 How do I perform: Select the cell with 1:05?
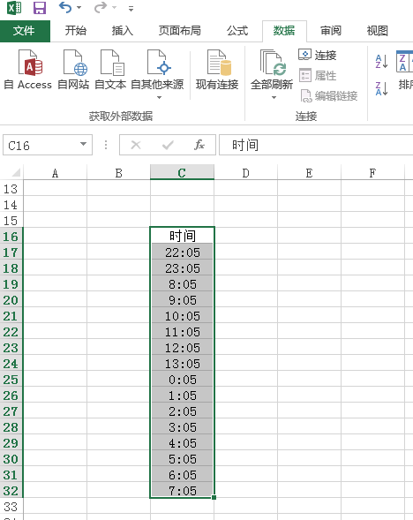(182, 395)
